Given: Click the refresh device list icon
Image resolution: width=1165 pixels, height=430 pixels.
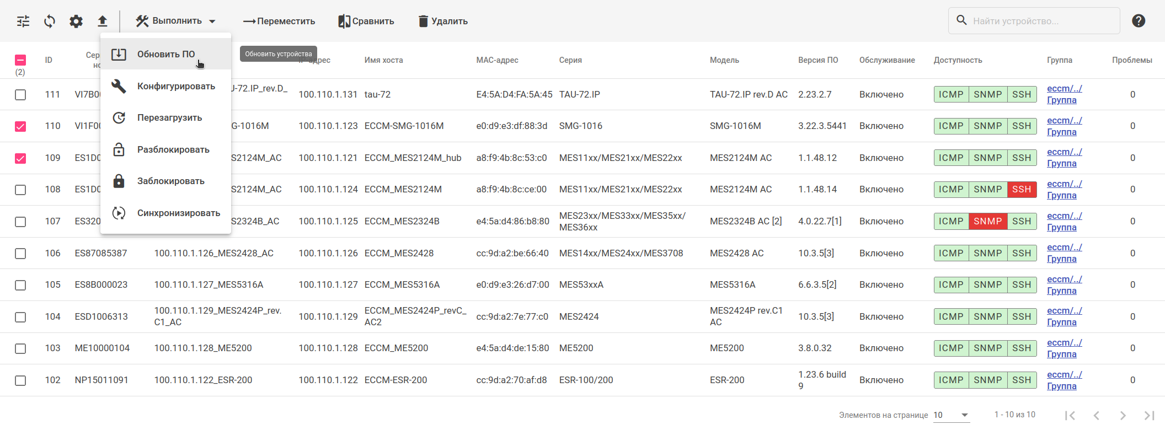Looking at the screenshot, I should (50, 21).
